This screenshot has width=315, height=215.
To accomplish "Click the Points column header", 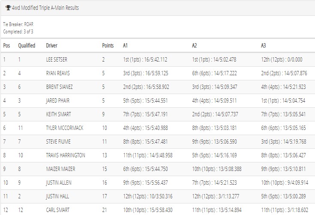I will (x=108, y=45).
